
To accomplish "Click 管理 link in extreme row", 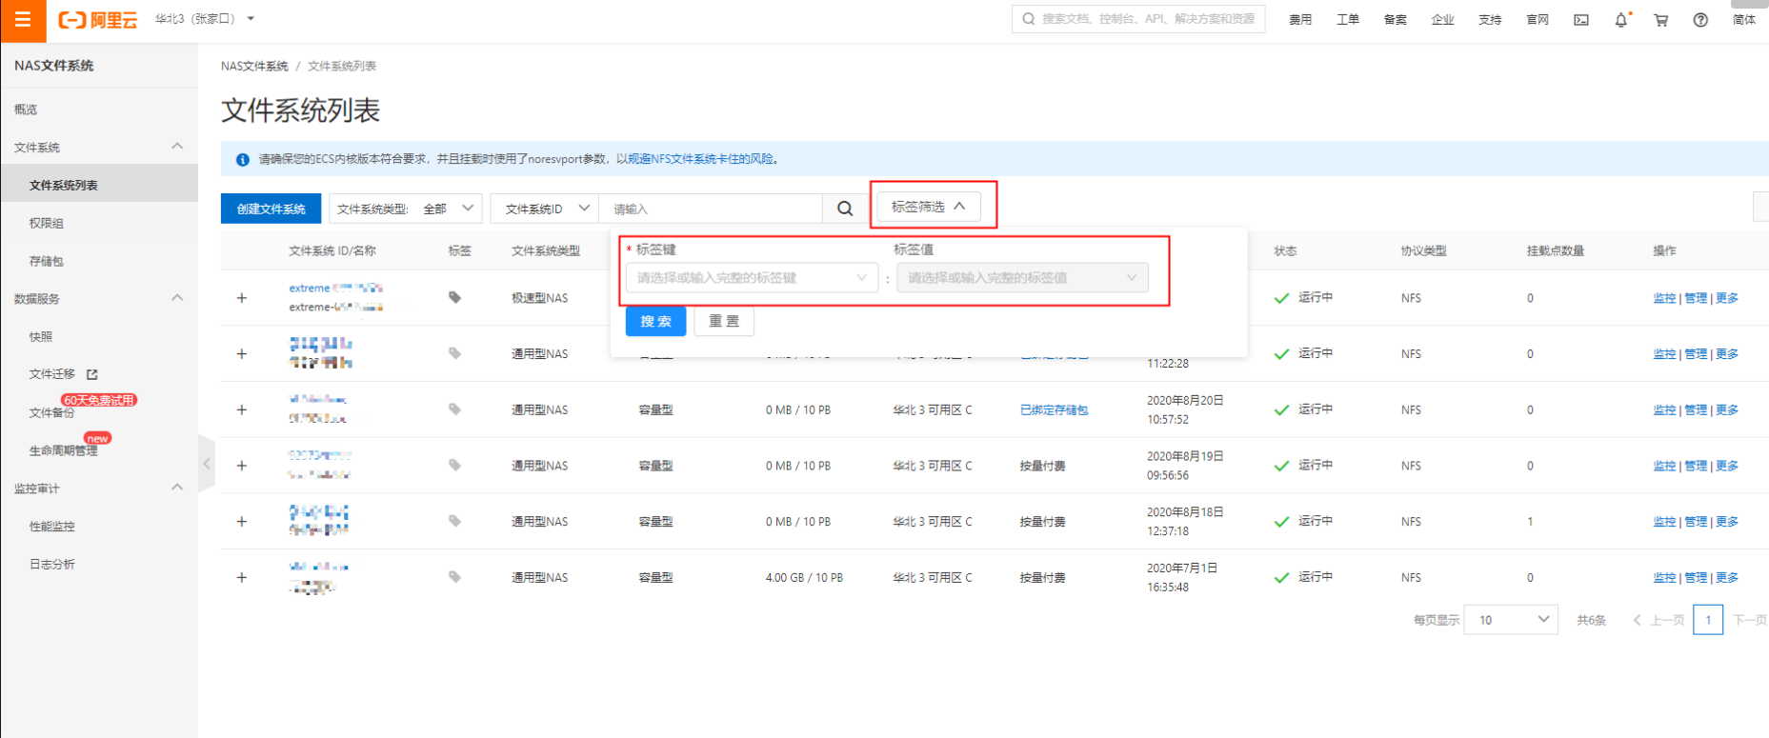I will [1696, 298].
